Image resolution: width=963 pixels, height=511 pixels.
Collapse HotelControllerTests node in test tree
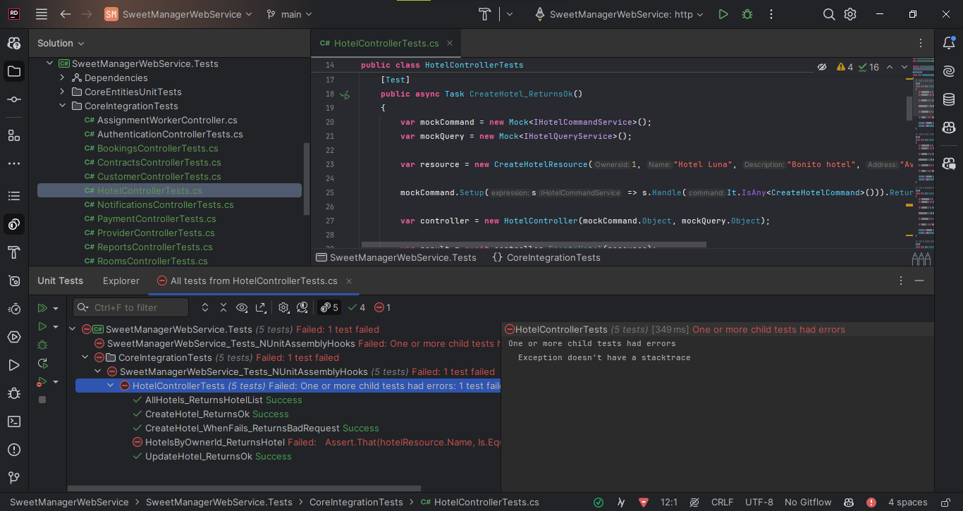point(110,386)
